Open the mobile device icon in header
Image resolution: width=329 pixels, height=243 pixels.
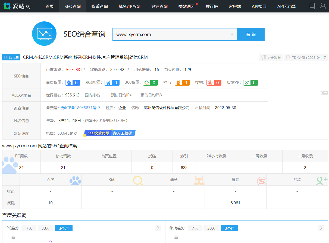pyautogui.click(x=312, y=6)
